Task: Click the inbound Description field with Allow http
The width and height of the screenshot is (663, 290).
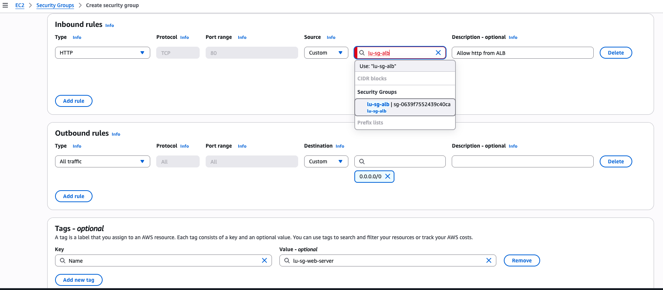Action: click(523, 53)
